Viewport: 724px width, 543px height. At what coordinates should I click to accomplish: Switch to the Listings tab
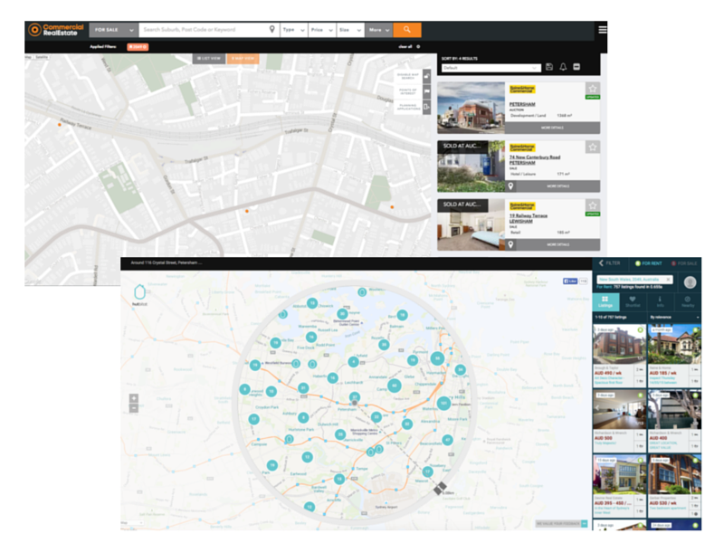click(x=605, y=301)
